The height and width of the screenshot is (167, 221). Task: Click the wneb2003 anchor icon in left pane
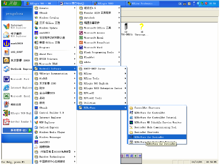(6, 44)
